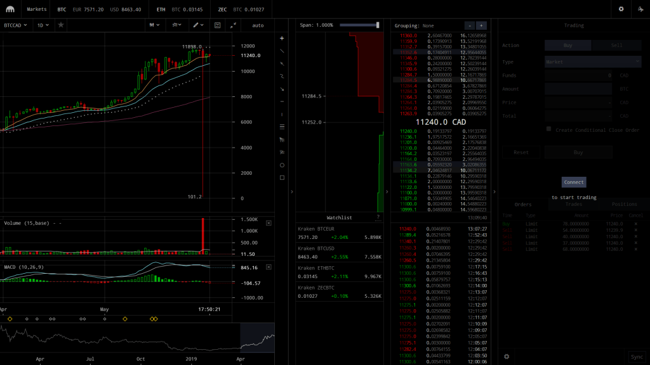Switch action to Sell
650x365 pixels.
pos(616,46)
